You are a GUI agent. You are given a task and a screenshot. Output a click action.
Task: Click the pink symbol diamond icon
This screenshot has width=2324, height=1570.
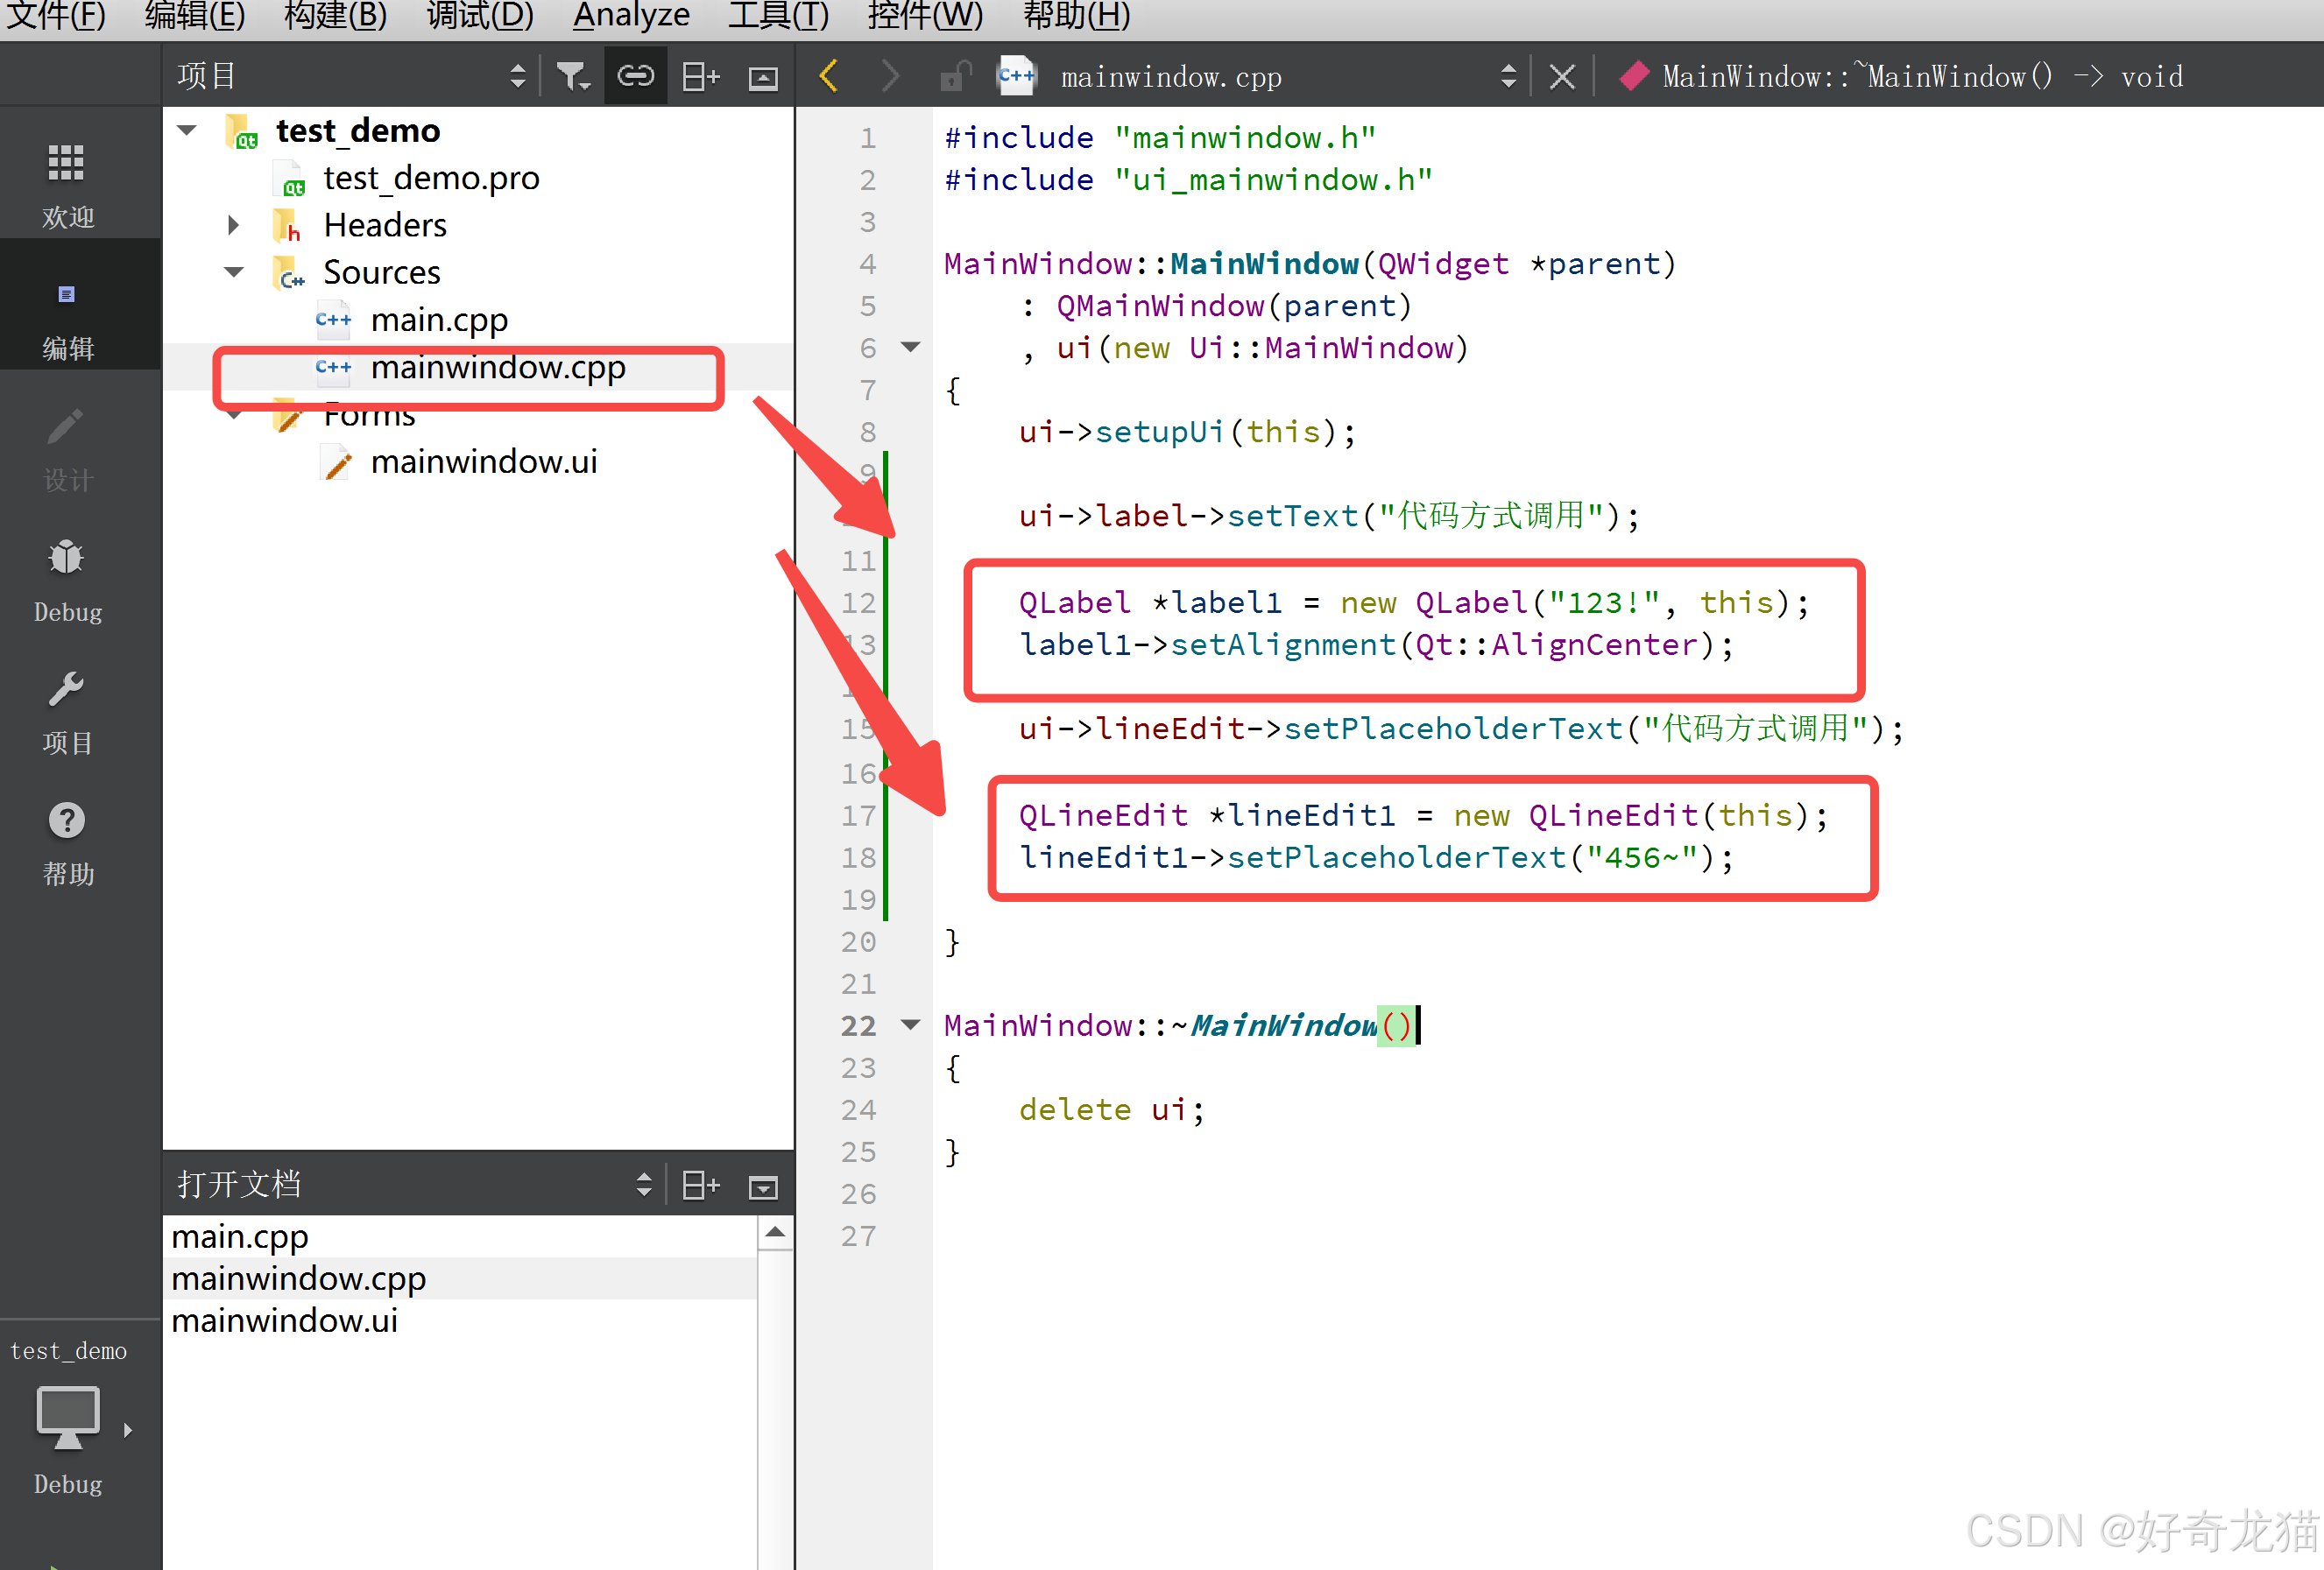tap(1634, 76)
